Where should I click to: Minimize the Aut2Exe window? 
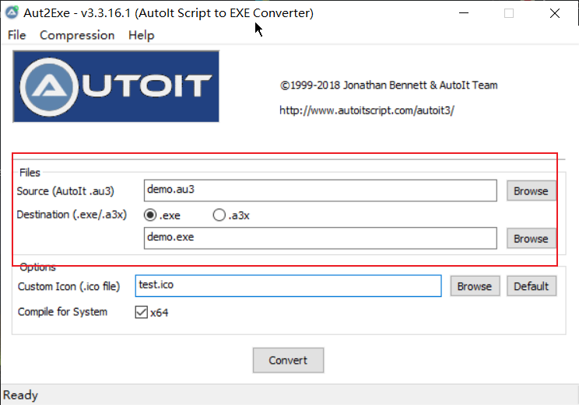pos(464,13)
